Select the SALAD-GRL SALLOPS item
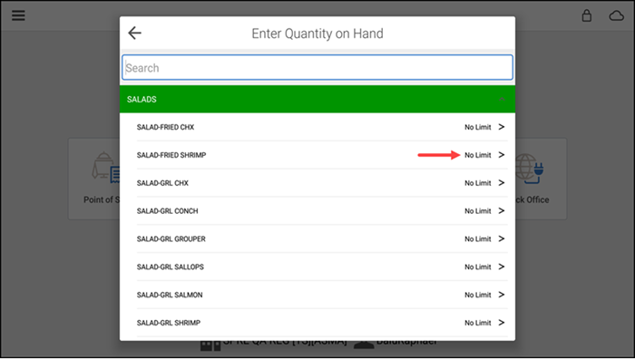Viewport: 635px width, 359px height. [x=322, y=267]
